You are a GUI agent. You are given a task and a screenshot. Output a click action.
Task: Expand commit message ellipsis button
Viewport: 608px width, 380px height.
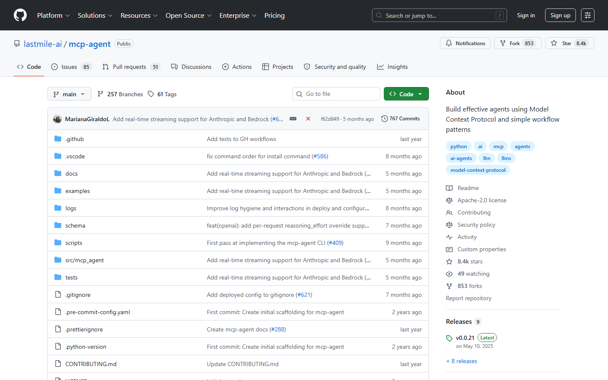pyautogui.click(x=293, y=119)
